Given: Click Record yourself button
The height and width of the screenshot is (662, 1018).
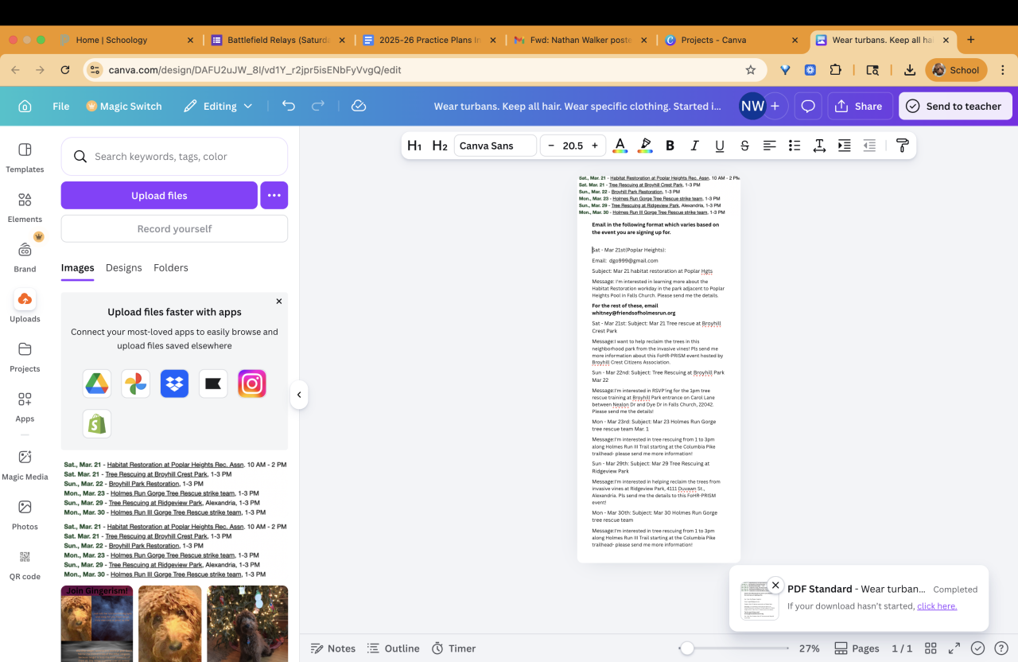Looking at the screenshot, I should point(174,228).
